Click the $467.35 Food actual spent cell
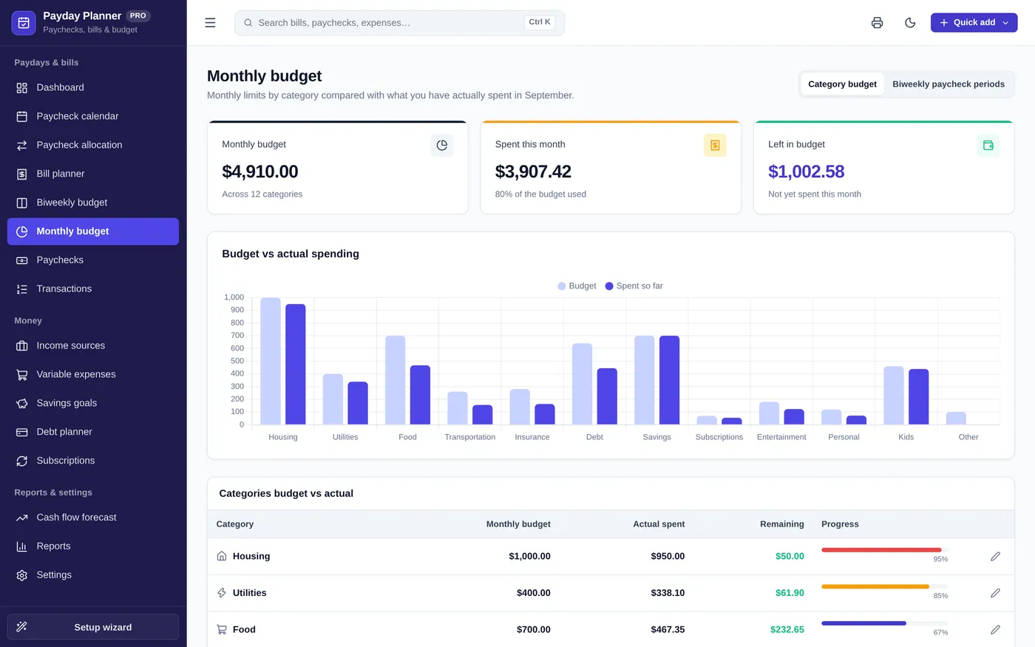Screen dimensions: 1035x647 pyautogui.click(x=668, y=630)
